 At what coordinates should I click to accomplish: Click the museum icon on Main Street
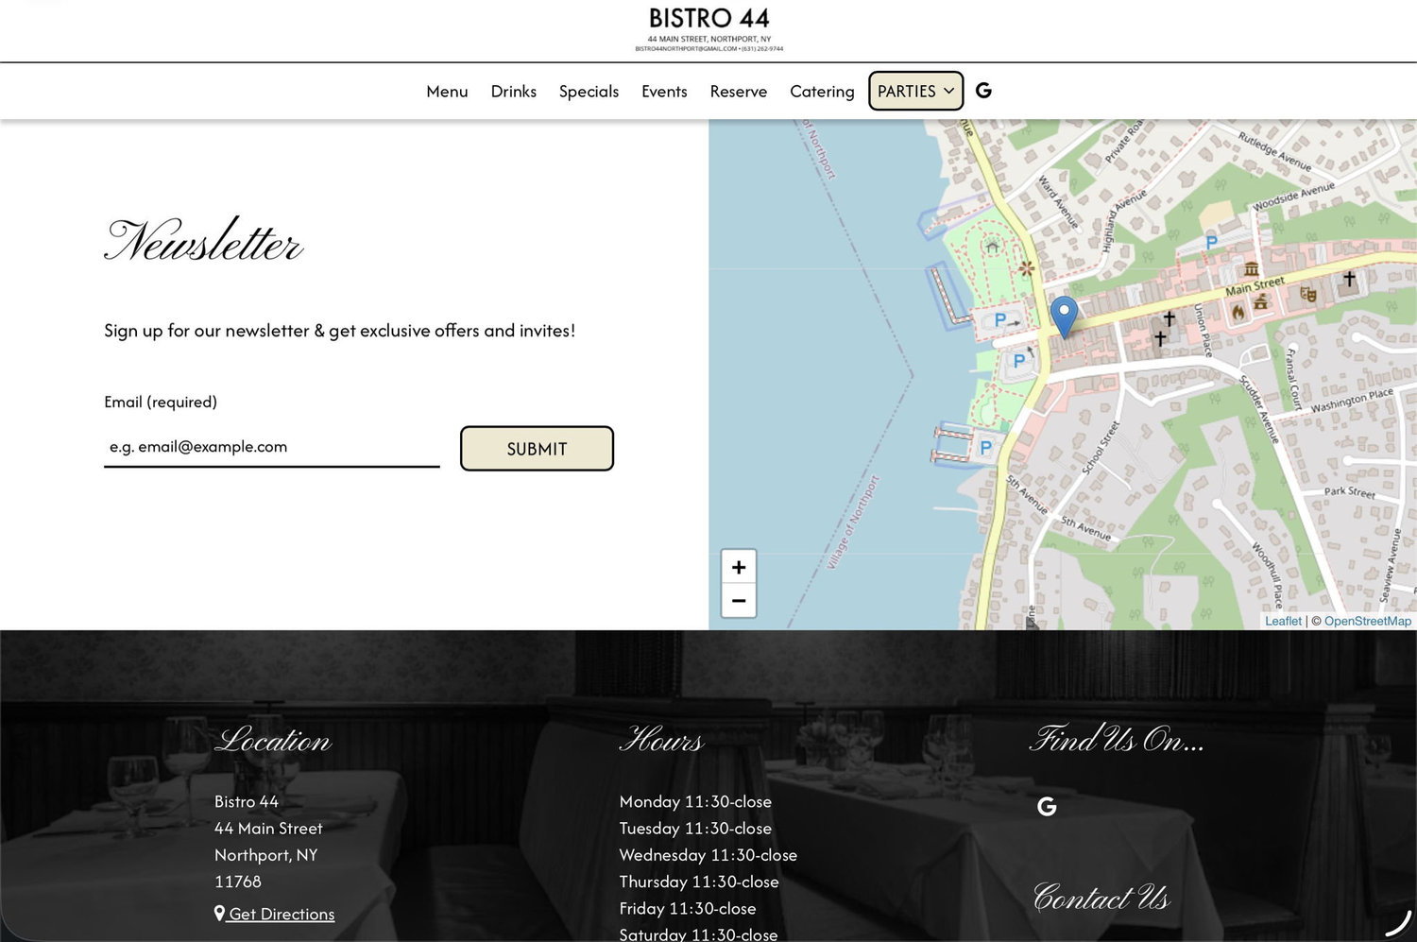pos(1251,269)
